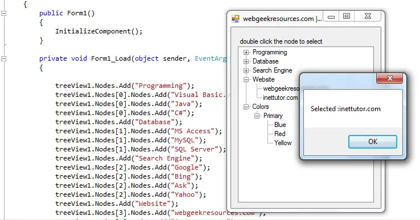Image resolution: width=420 pixels, height=220 pixels.
Task: Collapse the Primary subnode
Action: 257,116
